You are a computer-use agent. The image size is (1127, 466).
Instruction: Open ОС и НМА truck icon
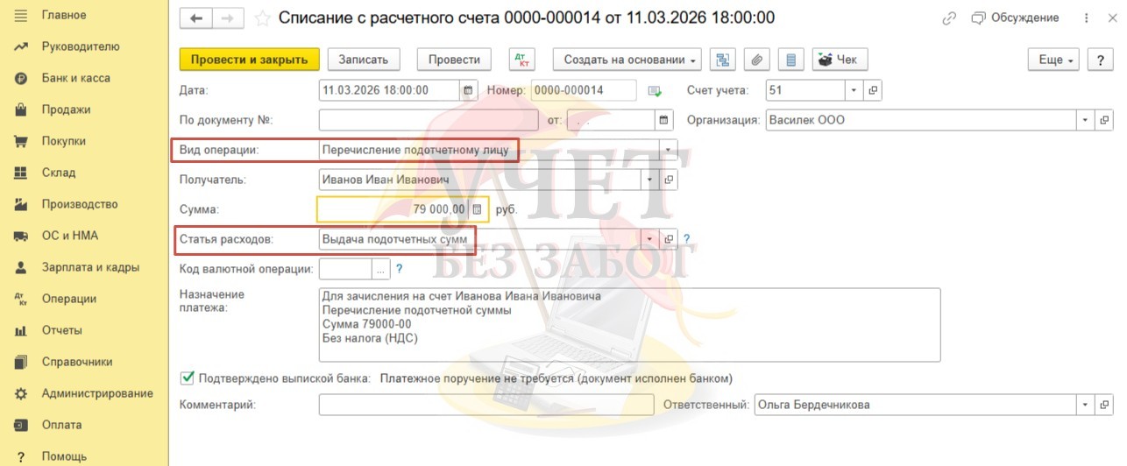coord(21,236)
